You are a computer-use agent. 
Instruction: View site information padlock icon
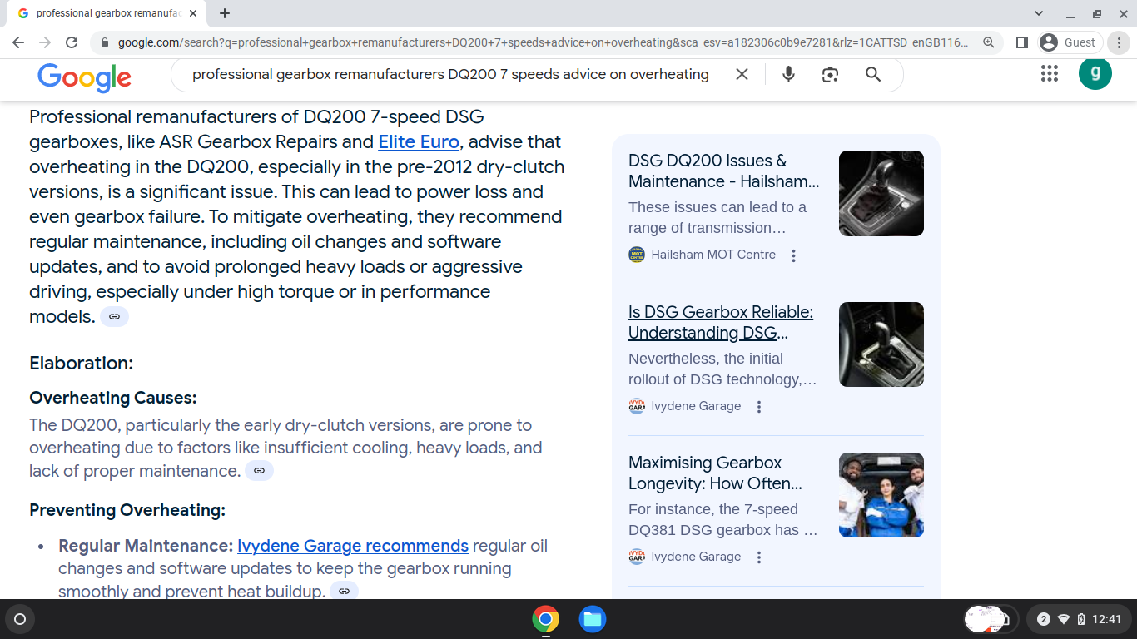(104, 42)
